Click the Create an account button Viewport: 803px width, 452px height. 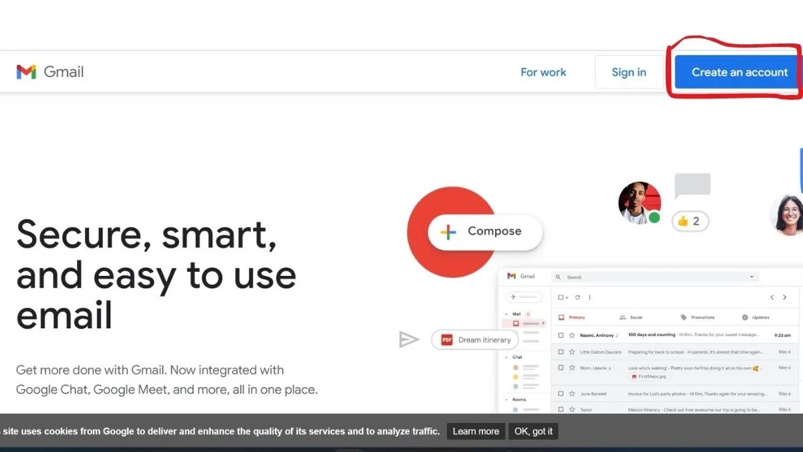739,72
